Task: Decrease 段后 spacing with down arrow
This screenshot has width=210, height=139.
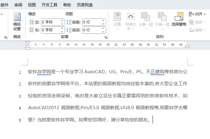Action: click(103, 32)
